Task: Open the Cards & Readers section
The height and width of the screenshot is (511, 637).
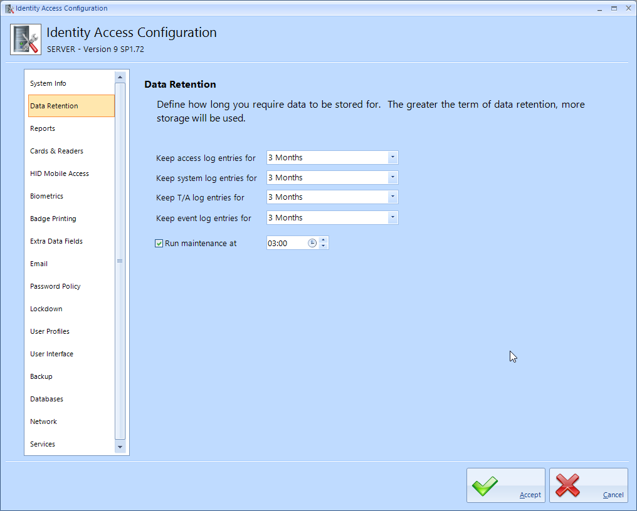Action: (x=71, y=151)
